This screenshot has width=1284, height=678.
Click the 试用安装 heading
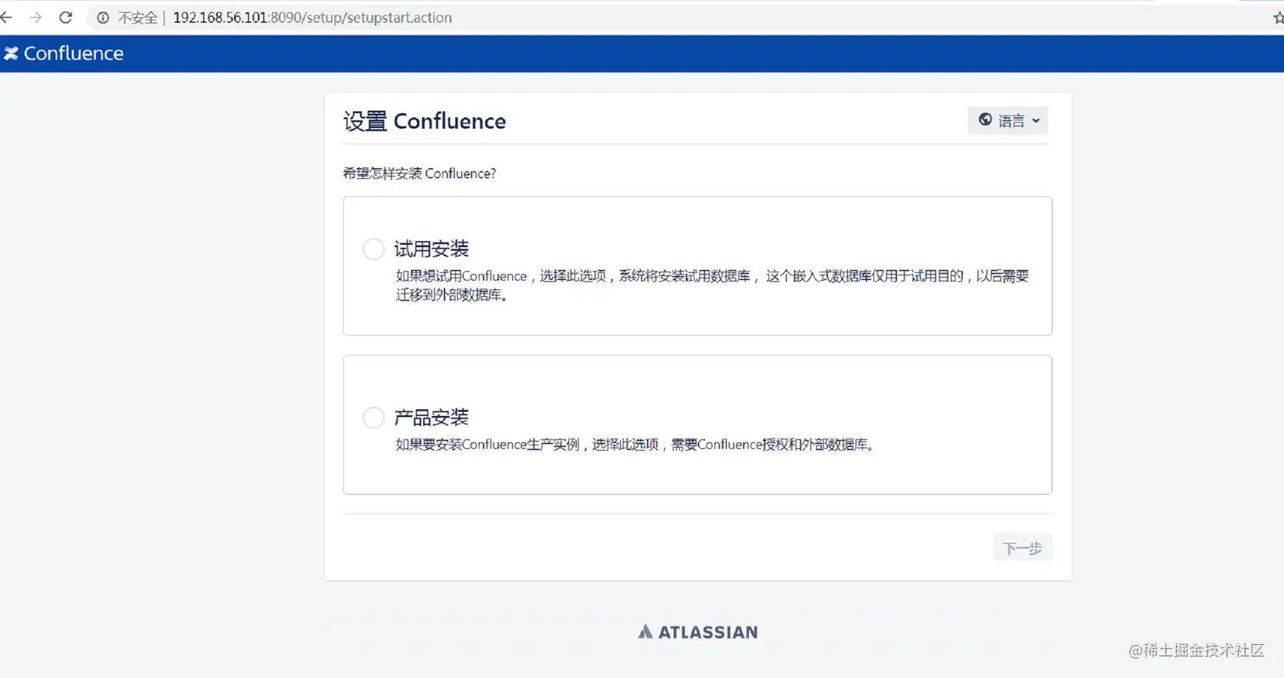click(431, 249)
